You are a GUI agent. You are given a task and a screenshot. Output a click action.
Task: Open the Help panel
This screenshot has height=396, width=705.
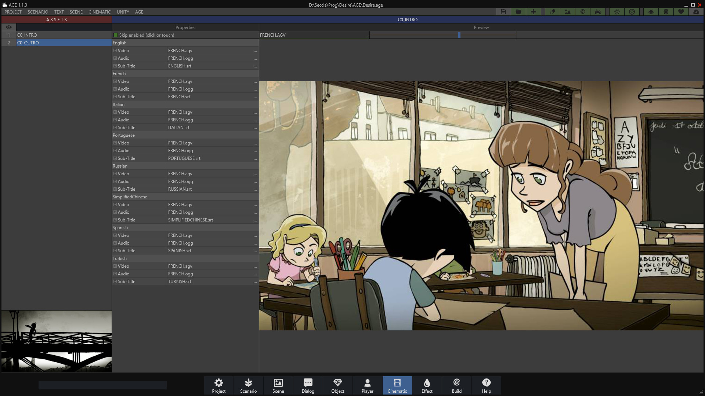[486, 385]
